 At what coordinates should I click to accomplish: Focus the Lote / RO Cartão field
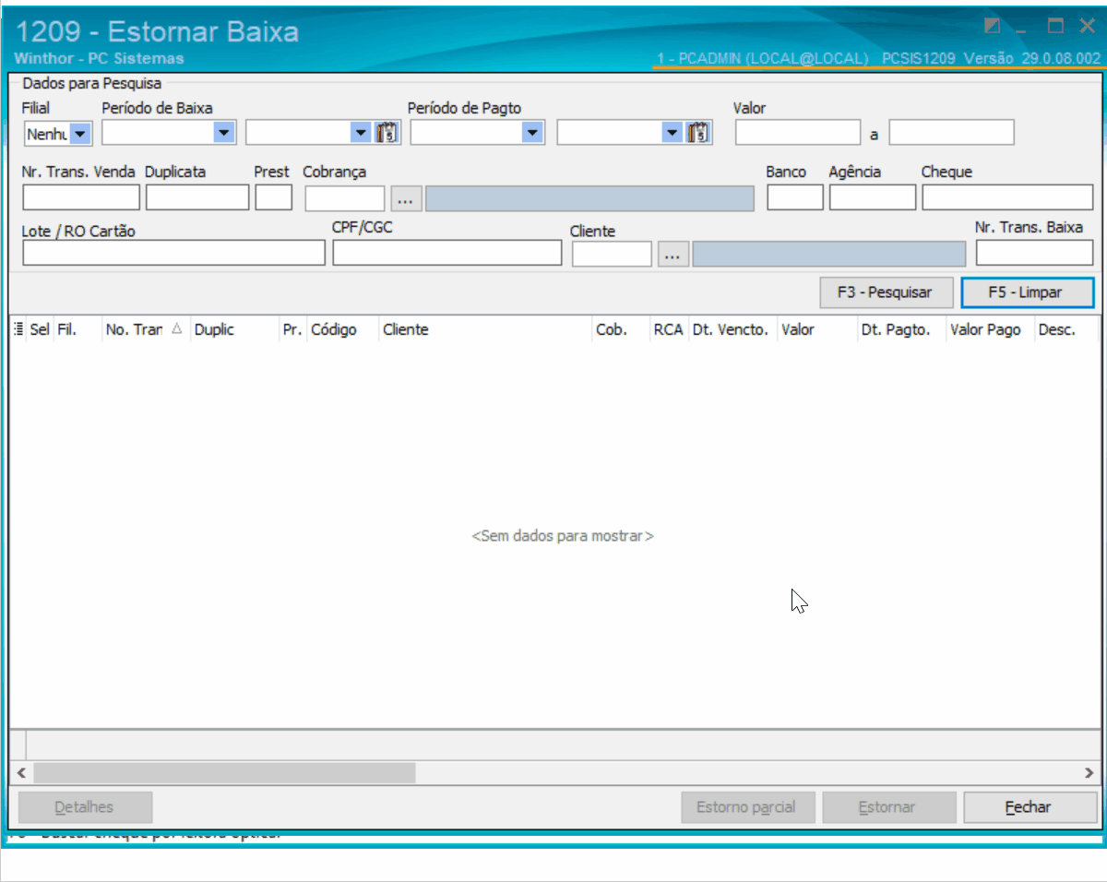(x=174, y=253)
